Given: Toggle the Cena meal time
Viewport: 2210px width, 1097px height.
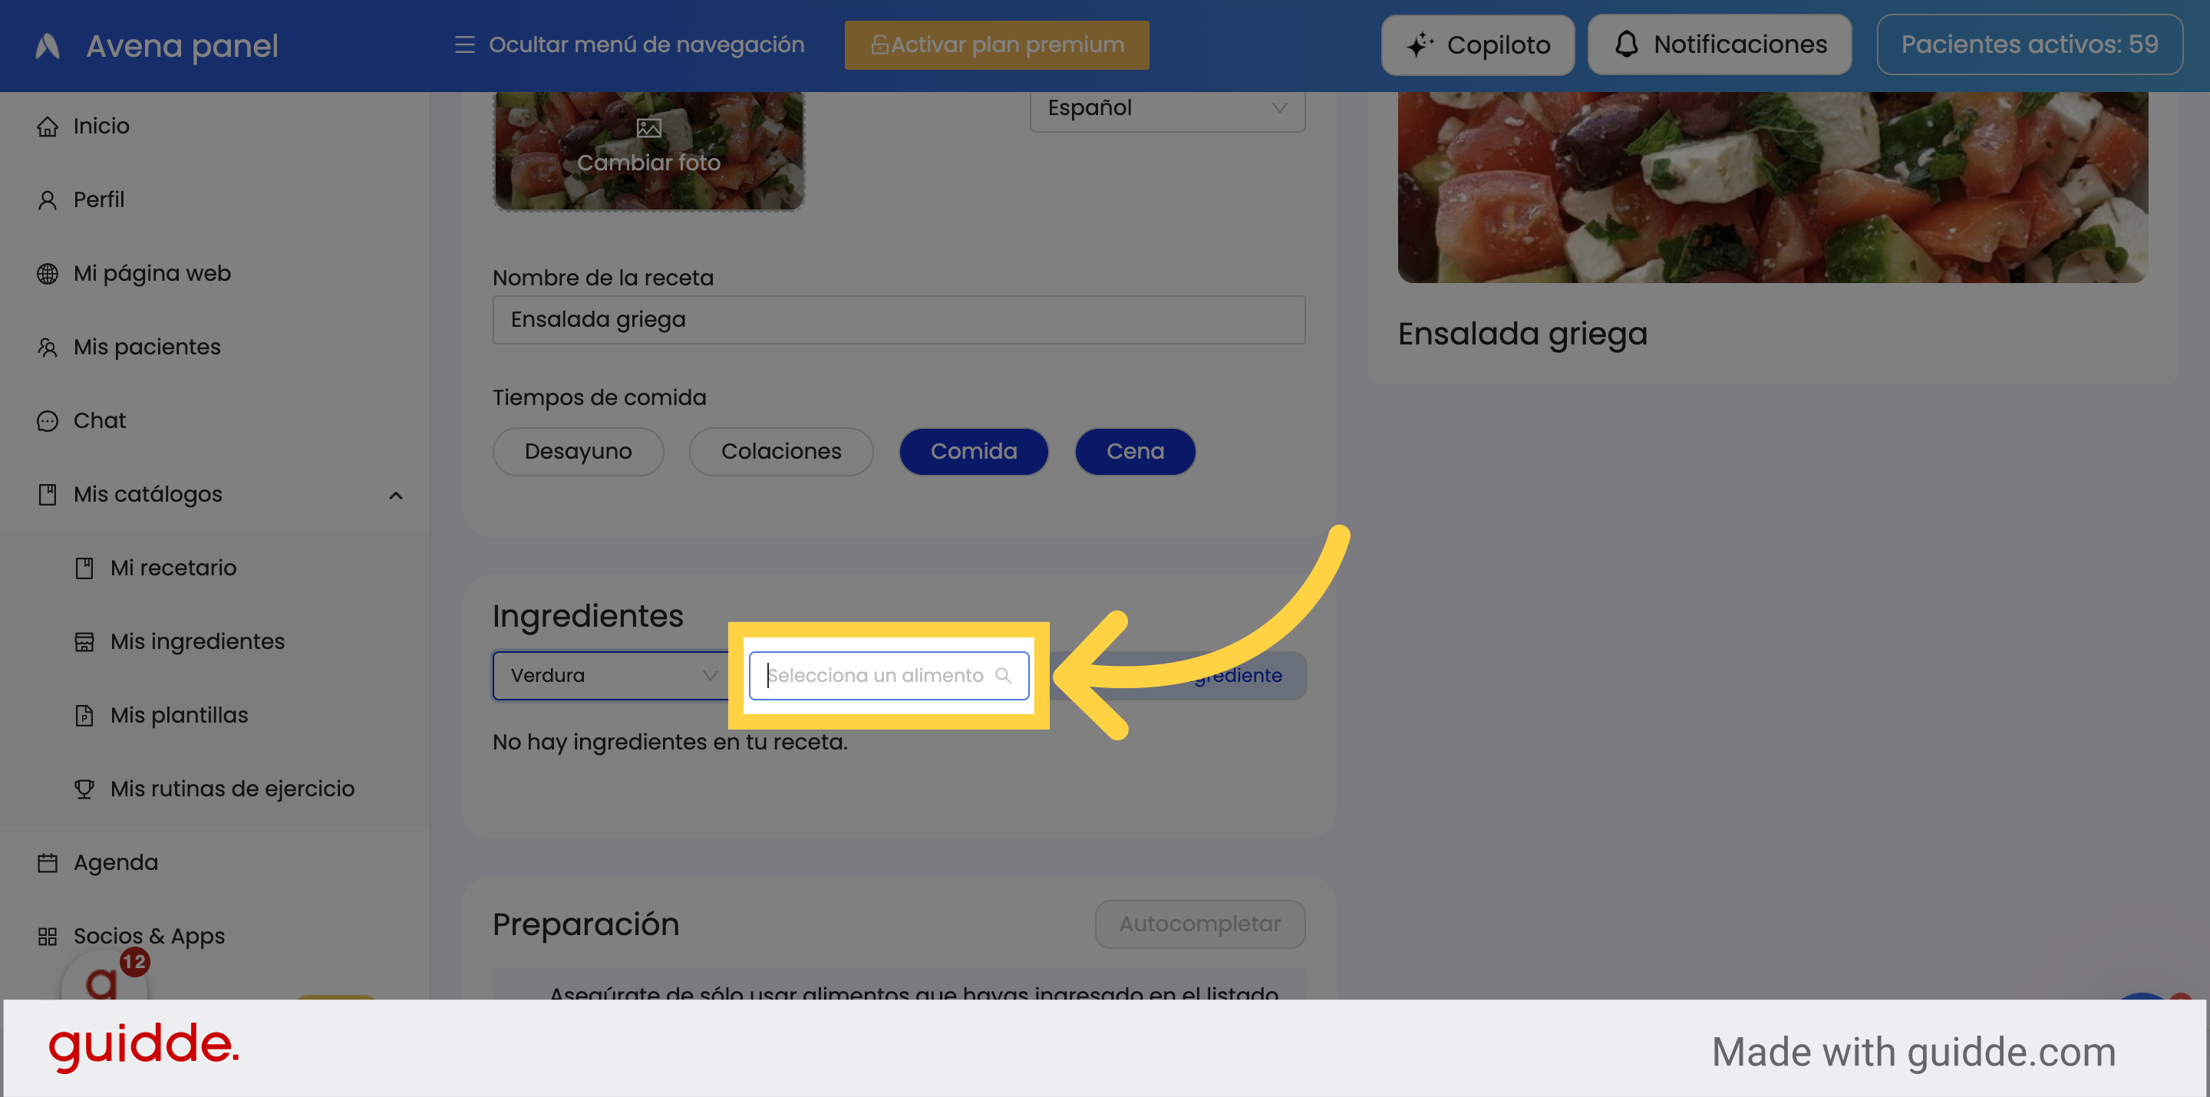Looking at the screenshot, I should pyautogui.click(x=1135, y=451).
